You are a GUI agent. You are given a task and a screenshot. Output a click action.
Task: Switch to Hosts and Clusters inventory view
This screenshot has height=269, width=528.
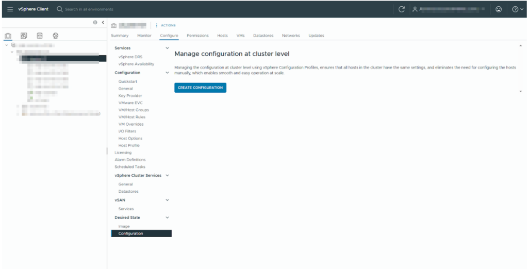pyautogui.click(x=8, y=36)
